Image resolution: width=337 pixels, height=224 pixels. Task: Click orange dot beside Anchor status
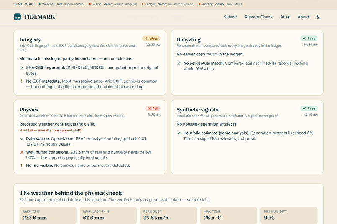(200, 4)
